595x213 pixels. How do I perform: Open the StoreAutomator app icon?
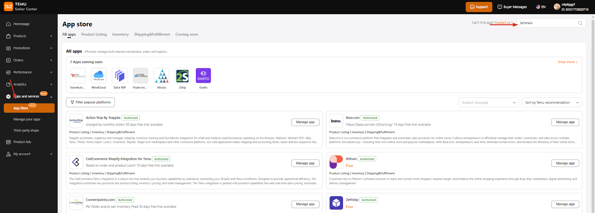click(78, 76)
